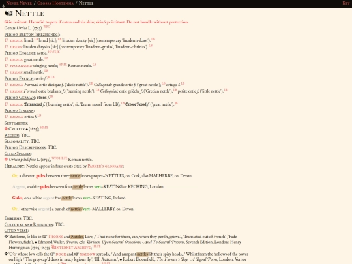
Task: Click the Region heading
Action: click(12, 136)
